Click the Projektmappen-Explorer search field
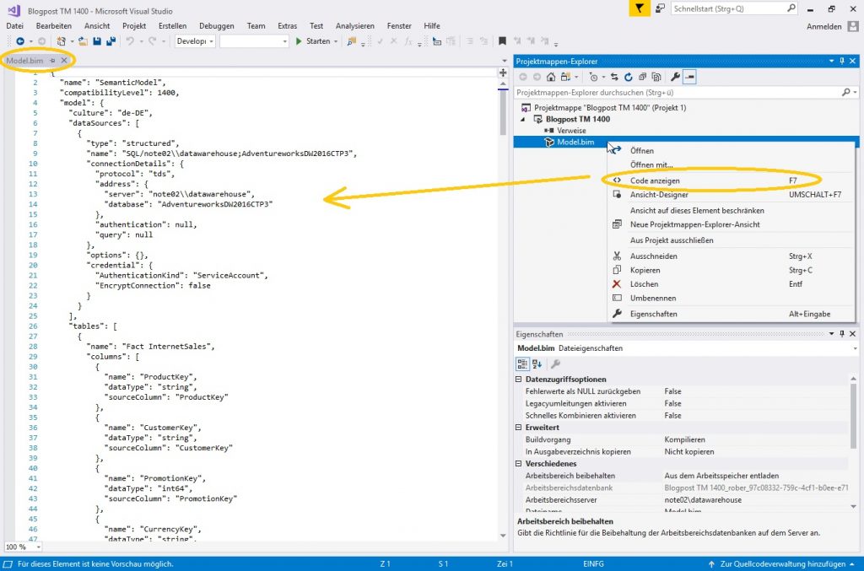864x571 pixels. [x=675, y=91]
